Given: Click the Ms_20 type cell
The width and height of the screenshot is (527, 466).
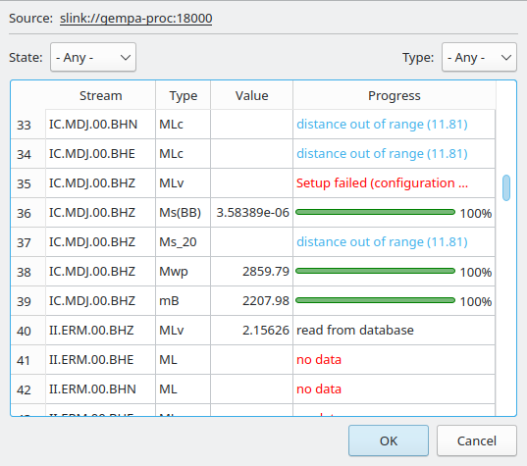Looking at the screenshot, I should [184, 242].
